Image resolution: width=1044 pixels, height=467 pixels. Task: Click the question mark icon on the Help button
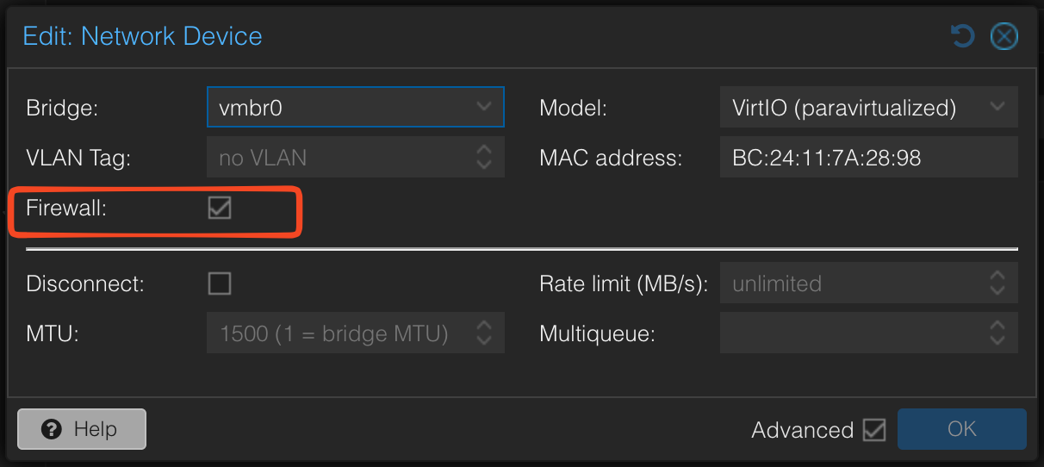coord(51,429)
